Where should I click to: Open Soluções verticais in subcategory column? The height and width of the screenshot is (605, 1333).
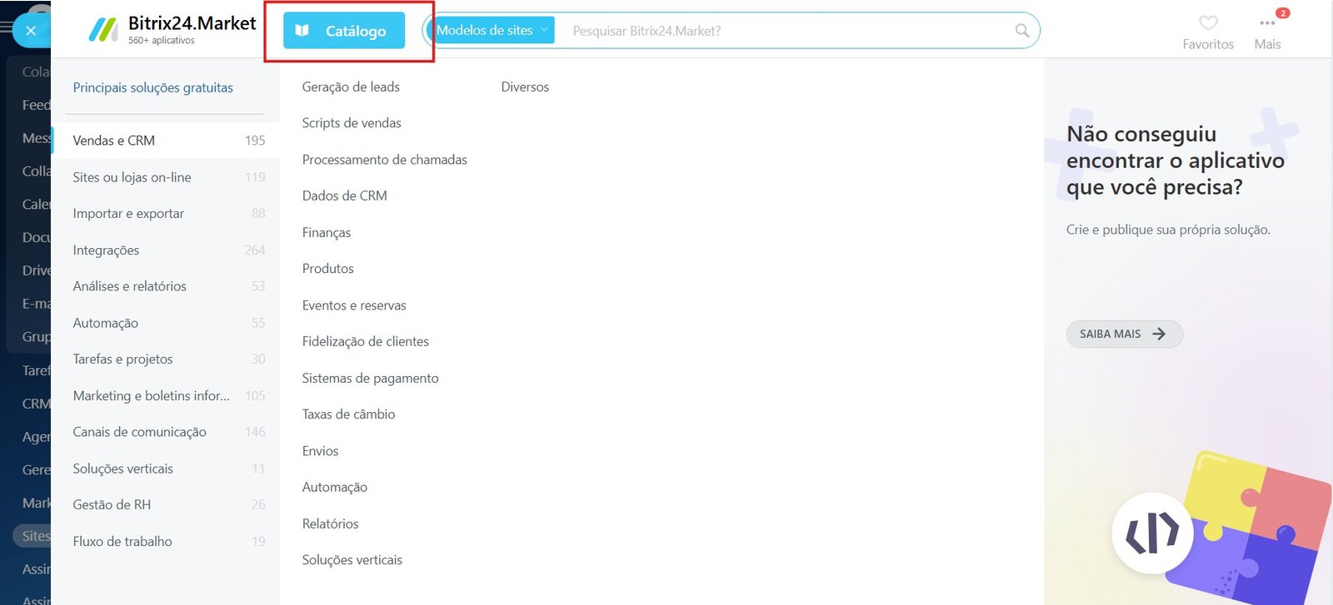click(x=352, y=560)
